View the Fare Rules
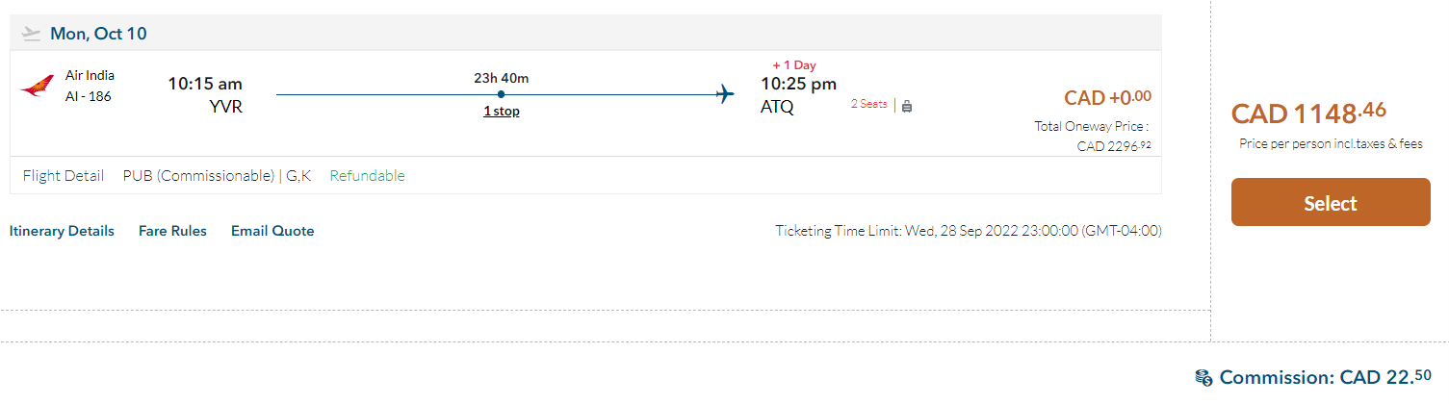The width and height of the screenshot is (1449, 404). [x=172, y=231]
